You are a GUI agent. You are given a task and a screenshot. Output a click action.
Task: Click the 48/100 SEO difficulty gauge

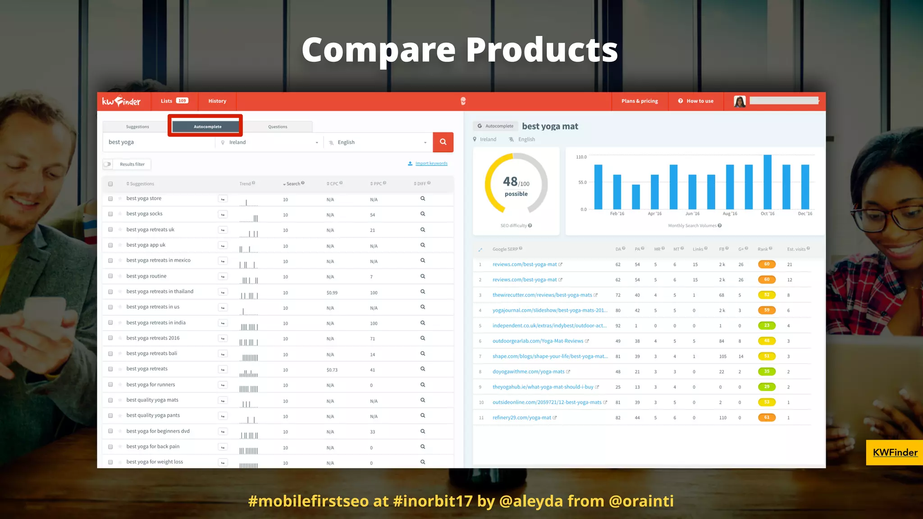tap(516, 183)
